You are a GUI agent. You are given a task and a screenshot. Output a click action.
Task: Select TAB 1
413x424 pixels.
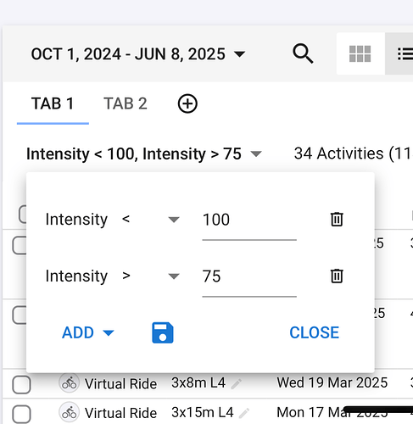[53, 103]
